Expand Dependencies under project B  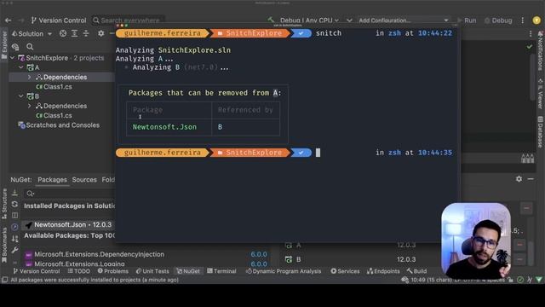coord(30,106)
